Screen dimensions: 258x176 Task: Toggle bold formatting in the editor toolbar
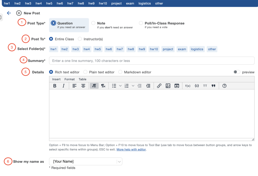[x=55, y=86]
